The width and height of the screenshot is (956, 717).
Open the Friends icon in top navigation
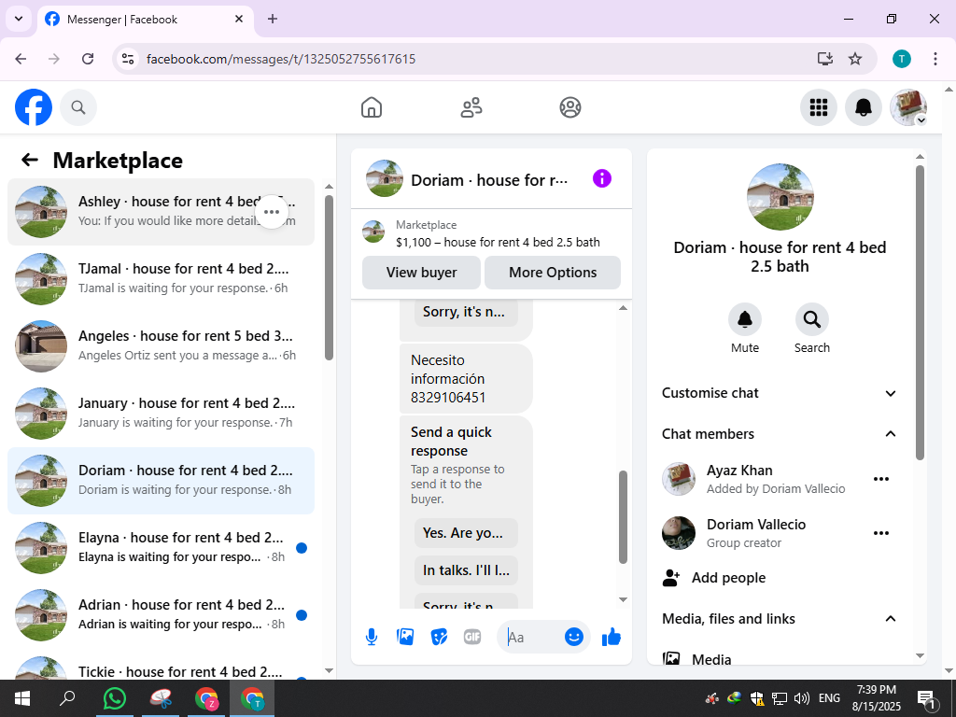click(x=471, y=107)
